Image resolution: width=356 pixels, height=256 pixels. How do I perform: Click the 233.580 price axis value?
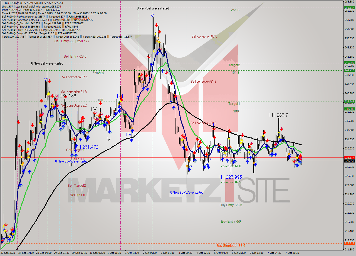point(349,130)
